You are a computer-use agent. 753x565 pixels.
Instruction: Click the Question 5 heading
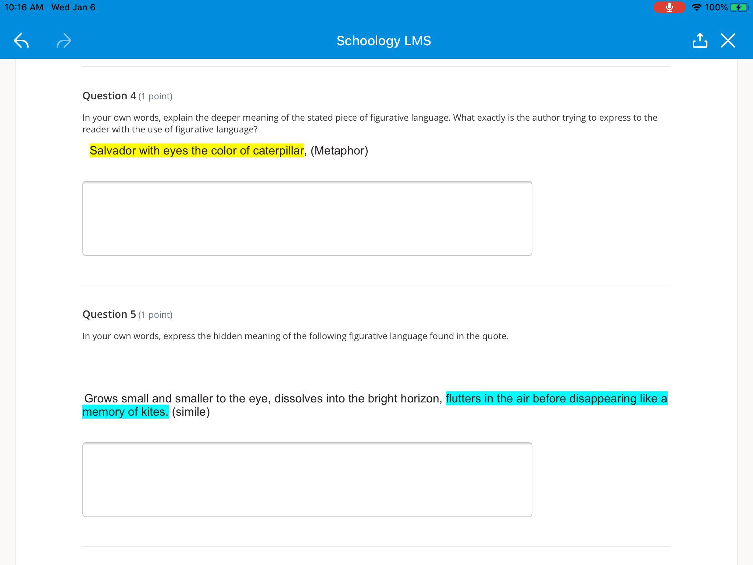pyautogui.click(x=109, y=314)
